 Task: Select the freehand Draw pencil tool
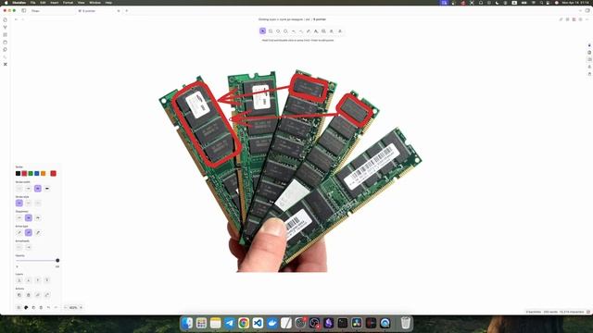pos(309,31)
